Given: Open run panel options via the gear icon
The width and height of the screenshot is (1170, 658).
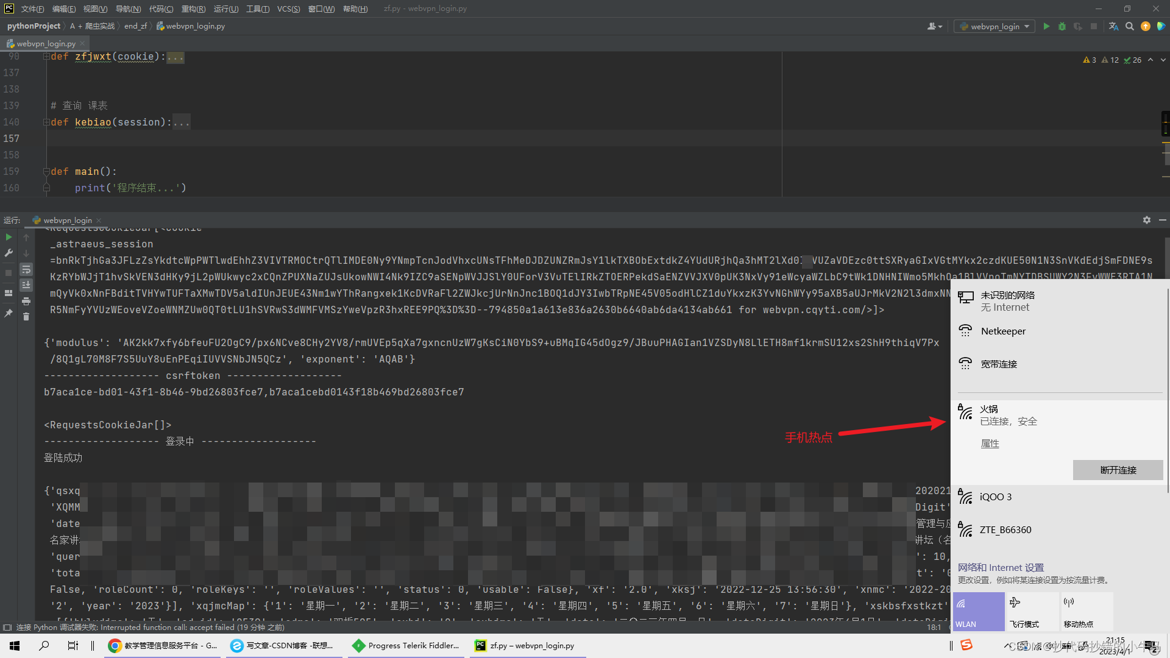Looking at the screenshot, I should coord(1147,220).
